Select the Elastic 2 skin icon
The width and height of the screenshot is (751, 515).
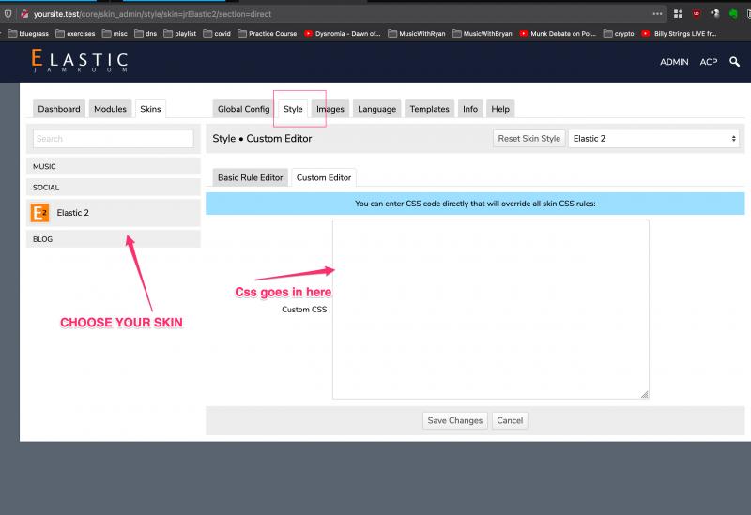[x=39, y=213]
